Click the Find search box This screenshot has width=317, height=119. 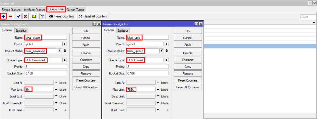point(308,17)
